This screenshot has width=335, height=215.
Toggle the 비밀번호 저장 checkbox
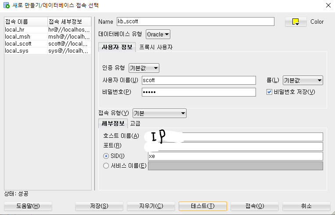(x=269, y=92)
